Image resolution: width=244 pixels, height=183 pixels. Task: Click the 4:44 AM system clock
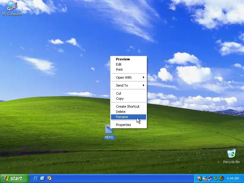pyautogui.click(x=233, y=178)
